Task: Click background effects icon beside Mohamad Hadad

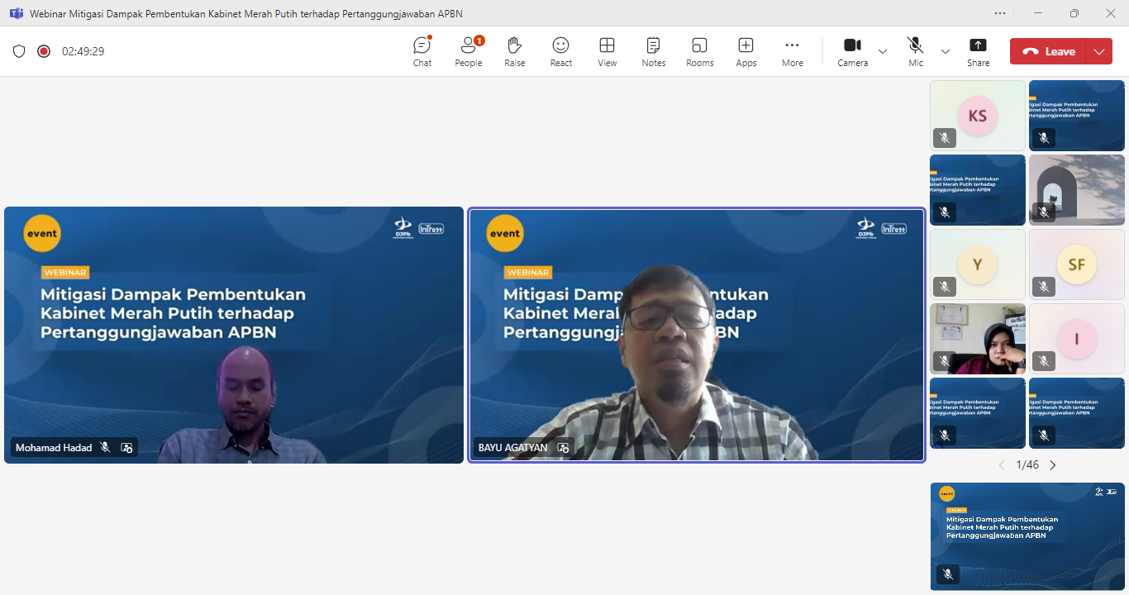Action: pos(126,447)
